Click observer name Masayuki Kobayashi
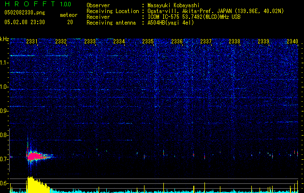304x193 pixels. click(x=174, y=5)
